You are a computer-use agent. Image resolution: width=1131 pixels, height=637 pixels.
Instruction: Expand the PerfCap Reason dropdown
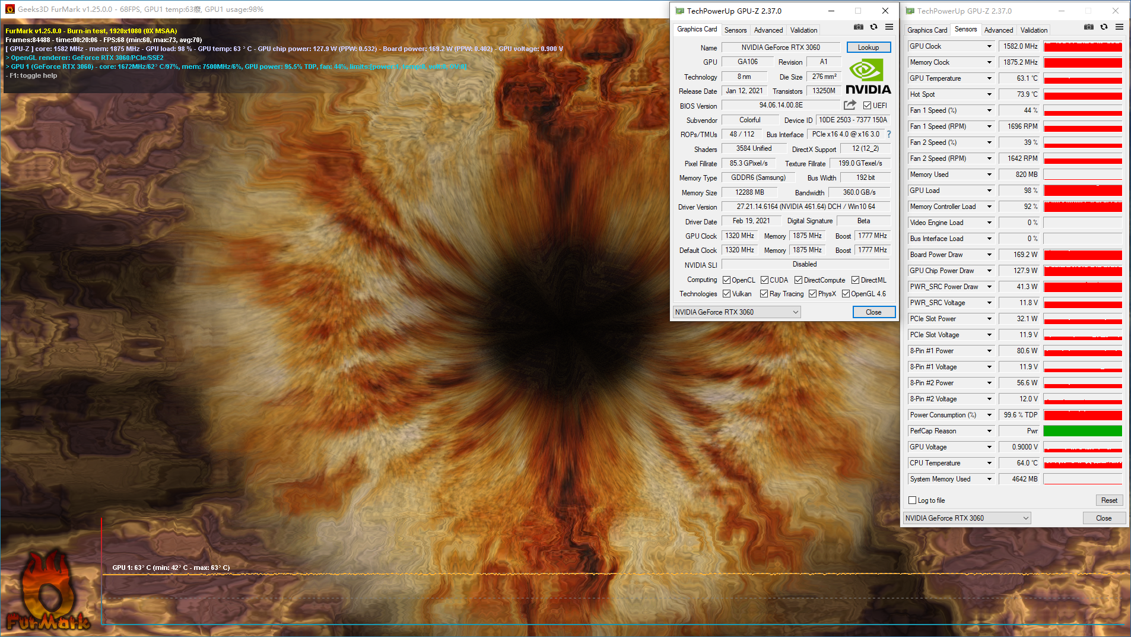pos(989,431)
